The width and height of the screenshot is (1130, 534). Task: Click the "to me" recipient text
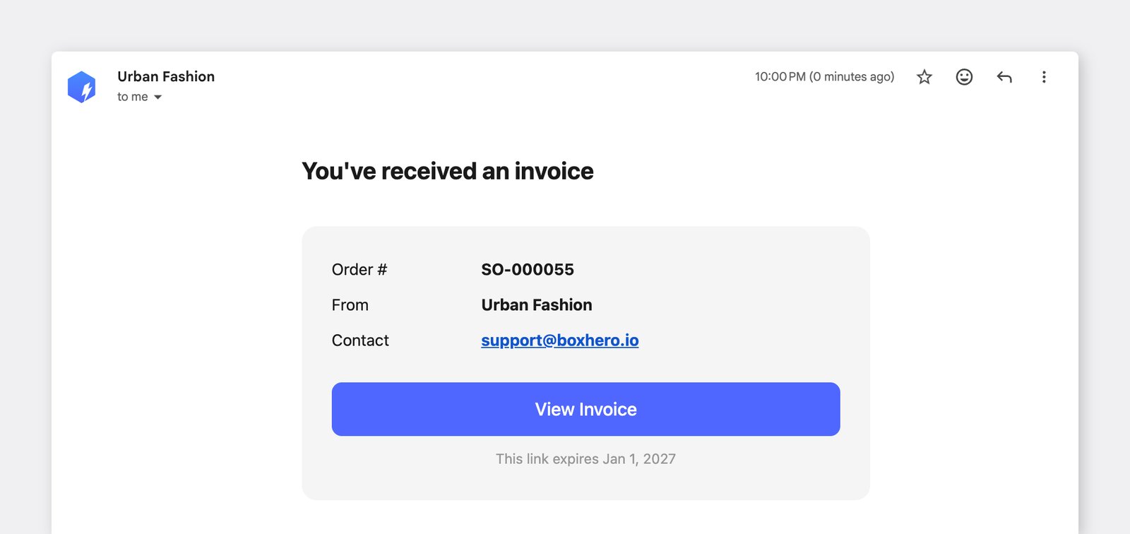(x=133, y=97)
